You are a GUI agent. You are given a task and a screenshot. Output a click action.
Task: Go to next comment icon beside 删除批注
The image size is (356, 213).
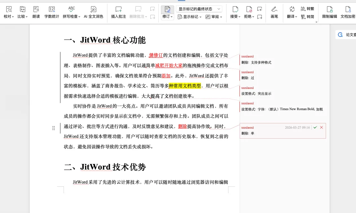tap(153, 17)
